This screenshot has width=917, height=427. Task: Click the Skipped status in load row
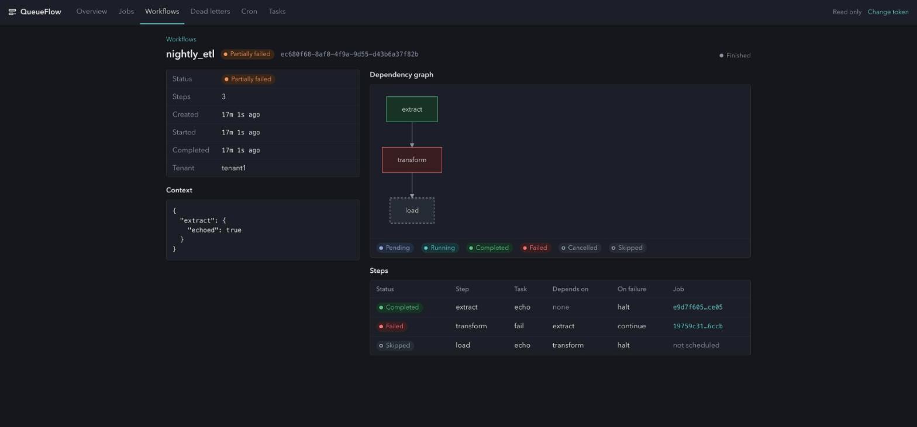[x=395, y=345]
